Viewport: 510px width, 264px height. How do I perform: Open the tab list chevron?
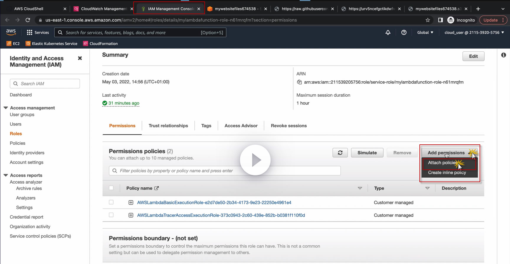[x=503, y=9]
